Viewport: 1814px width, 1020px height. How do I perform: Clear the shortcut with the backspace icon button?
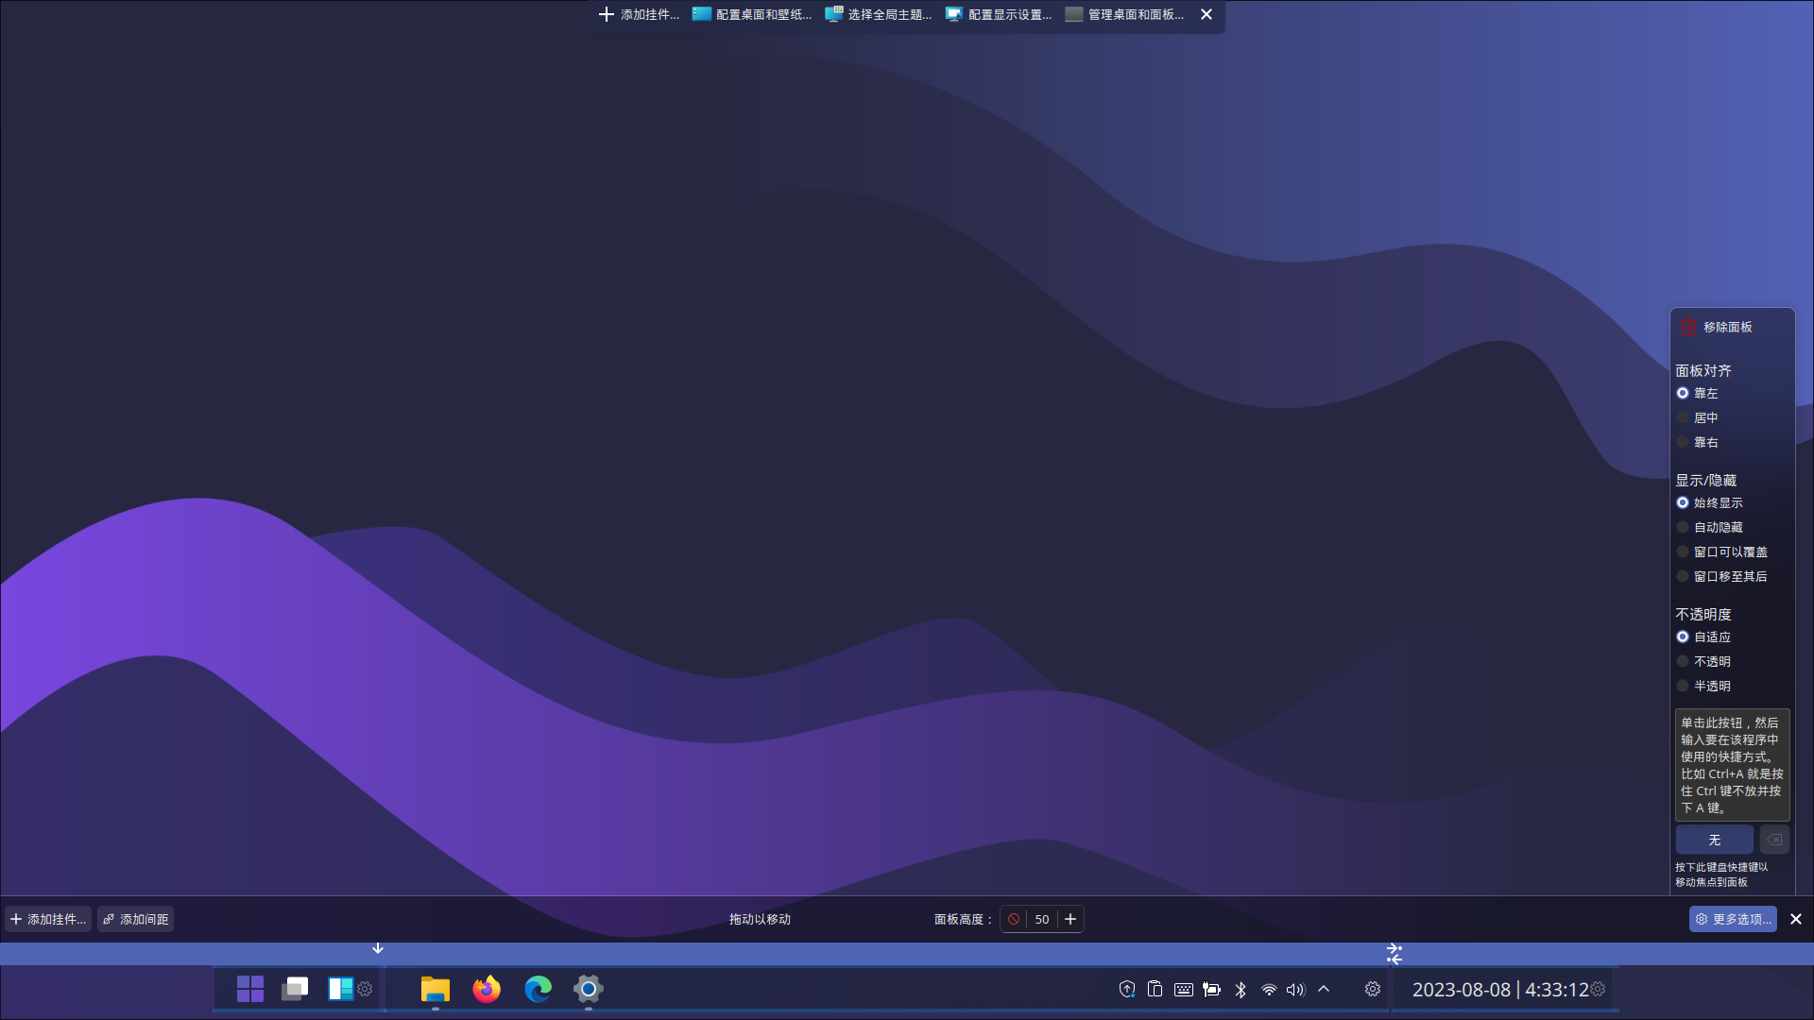(1774, 840)
